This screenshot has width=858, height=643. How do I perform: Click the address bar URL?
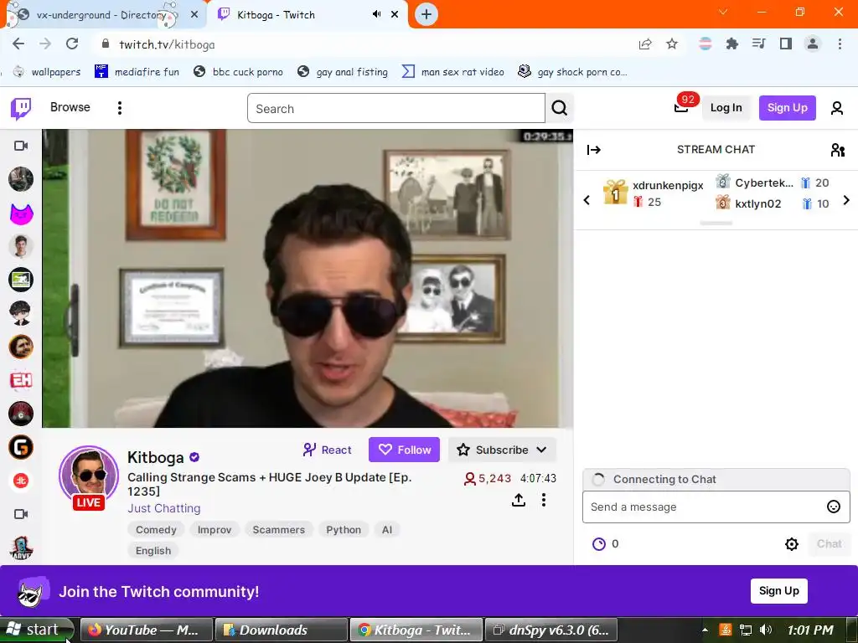167,44
